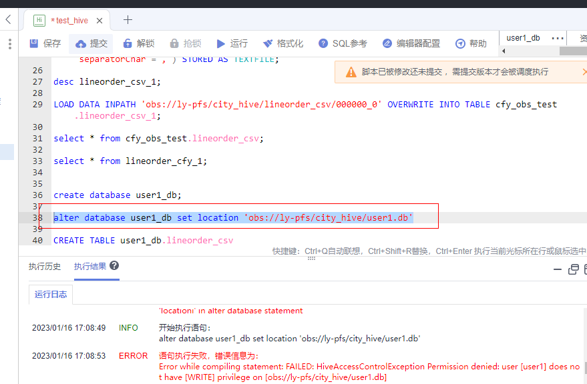Collapse sidebar with left chevron arrow
Screen dimensions: 587x384
[8, 19]
